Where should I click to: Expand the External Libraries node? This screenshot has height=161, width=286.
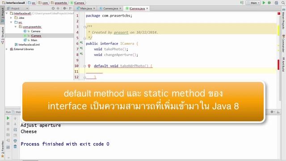(x=7, y=49)
